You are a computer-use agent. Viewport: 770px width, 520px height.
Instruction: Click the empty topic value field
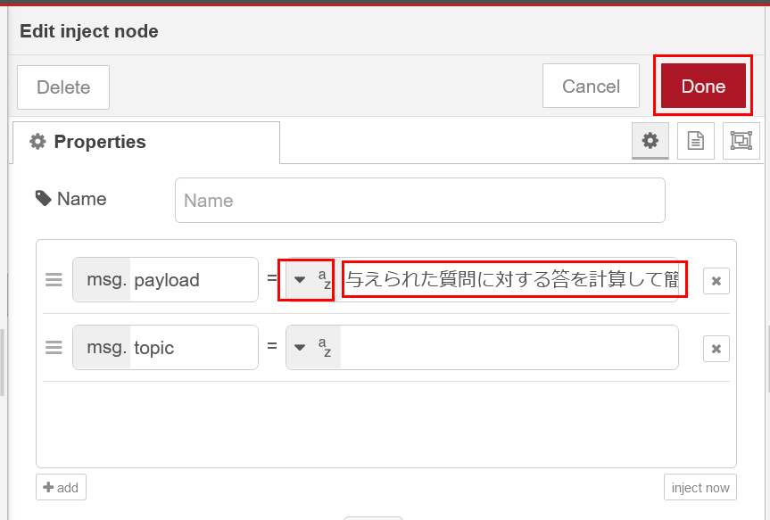509,347
